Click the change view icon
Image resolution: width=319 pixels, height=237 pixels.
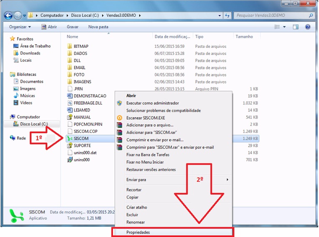tap(277, 27)
